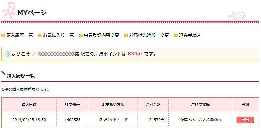The height and width of the screenshot is (130, 261).
Task: Open the 退会手続き link
Action: click(190, 35)
